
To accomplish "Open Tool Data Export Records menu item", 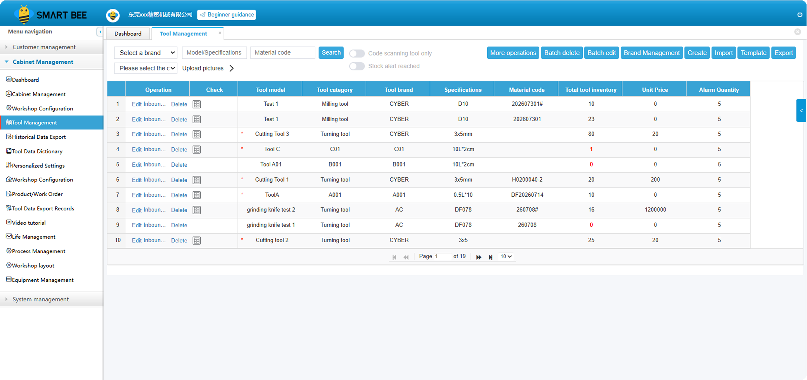I will tap(40, 208).
